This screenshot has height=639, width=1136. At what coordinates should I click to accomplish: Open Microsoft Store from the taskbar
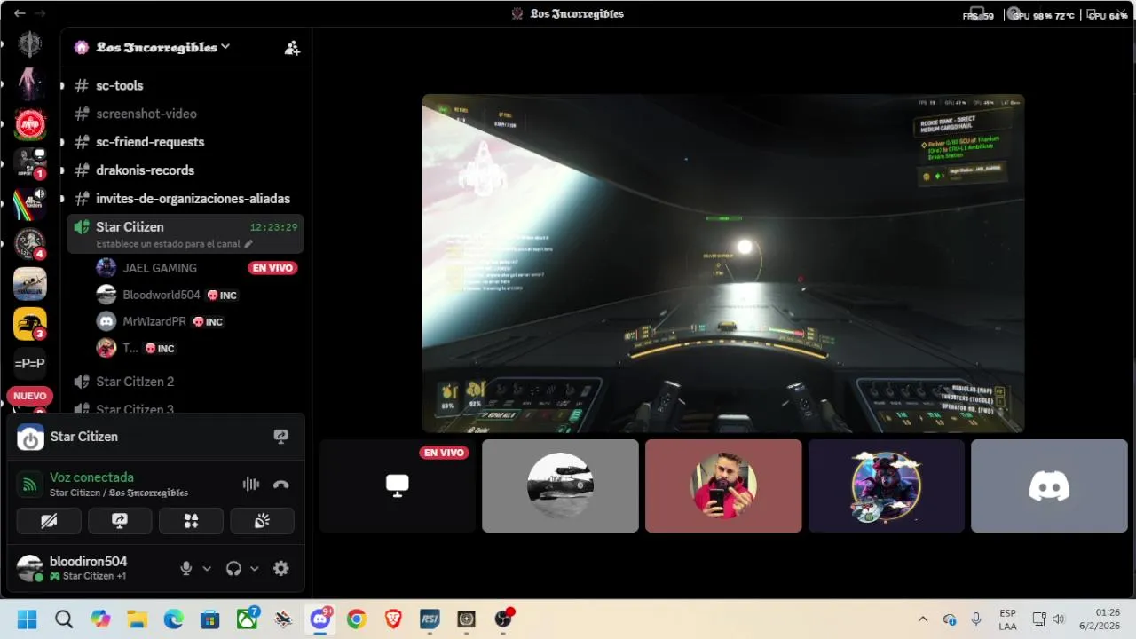click(x=210, y=619)
